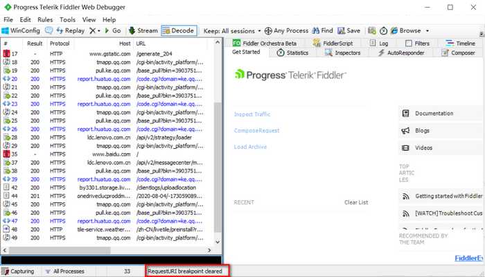The height and width of the screenshot is (277, 485).
Task: Click horizontal scrollbar right arrow
Action: pos(209,250)
